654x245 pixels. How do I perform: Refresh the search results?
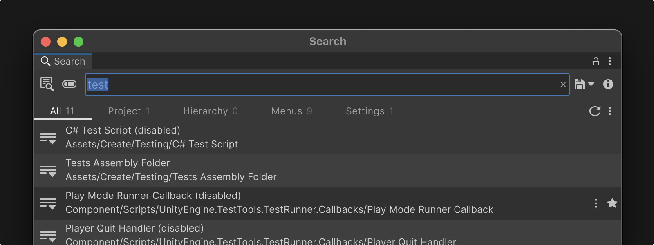click(595, 111)
